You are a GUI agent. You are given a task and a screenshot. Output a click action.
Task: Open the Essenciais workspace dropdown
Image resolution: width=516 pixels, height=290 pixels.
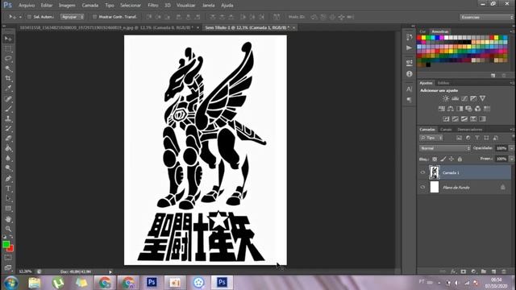click(x=486, y=17)
